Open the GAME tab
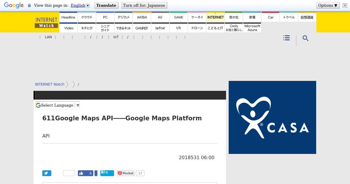350x184 pixels. (x=178, y=17)
